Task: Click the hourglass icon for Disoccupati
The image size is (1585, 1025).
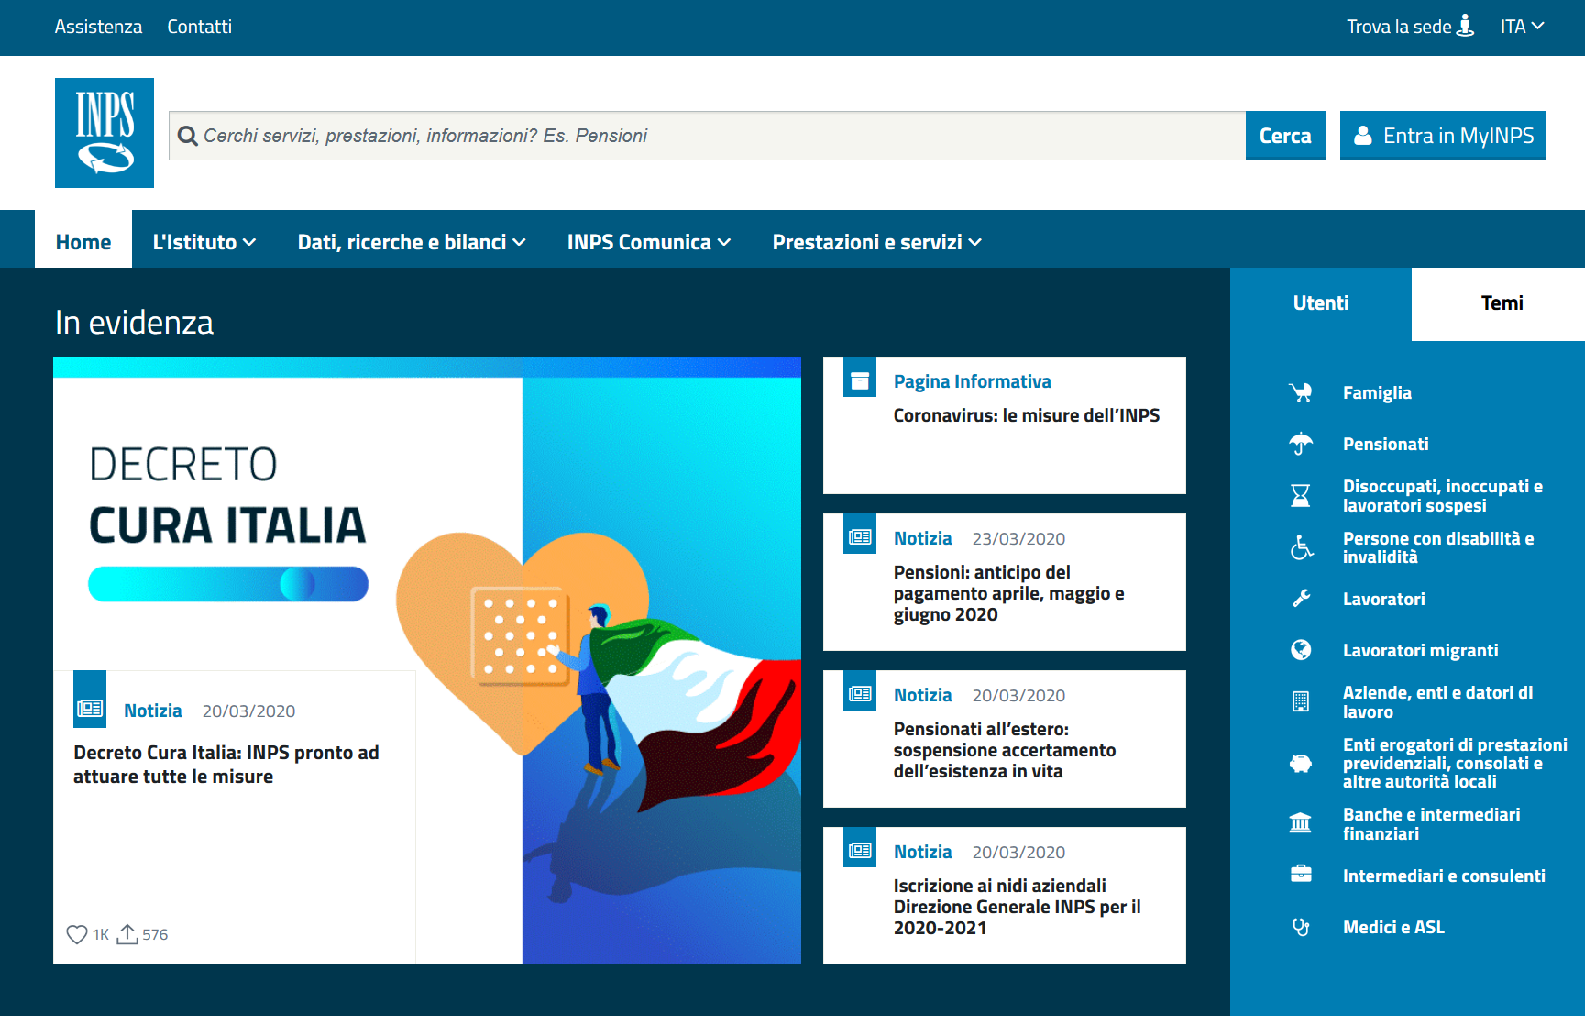Action: click(x=1301, y=496)
